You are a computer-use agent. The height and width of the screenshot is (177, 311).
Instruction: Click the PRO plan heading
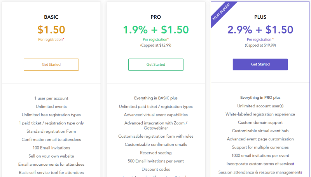tap(156, 17)
